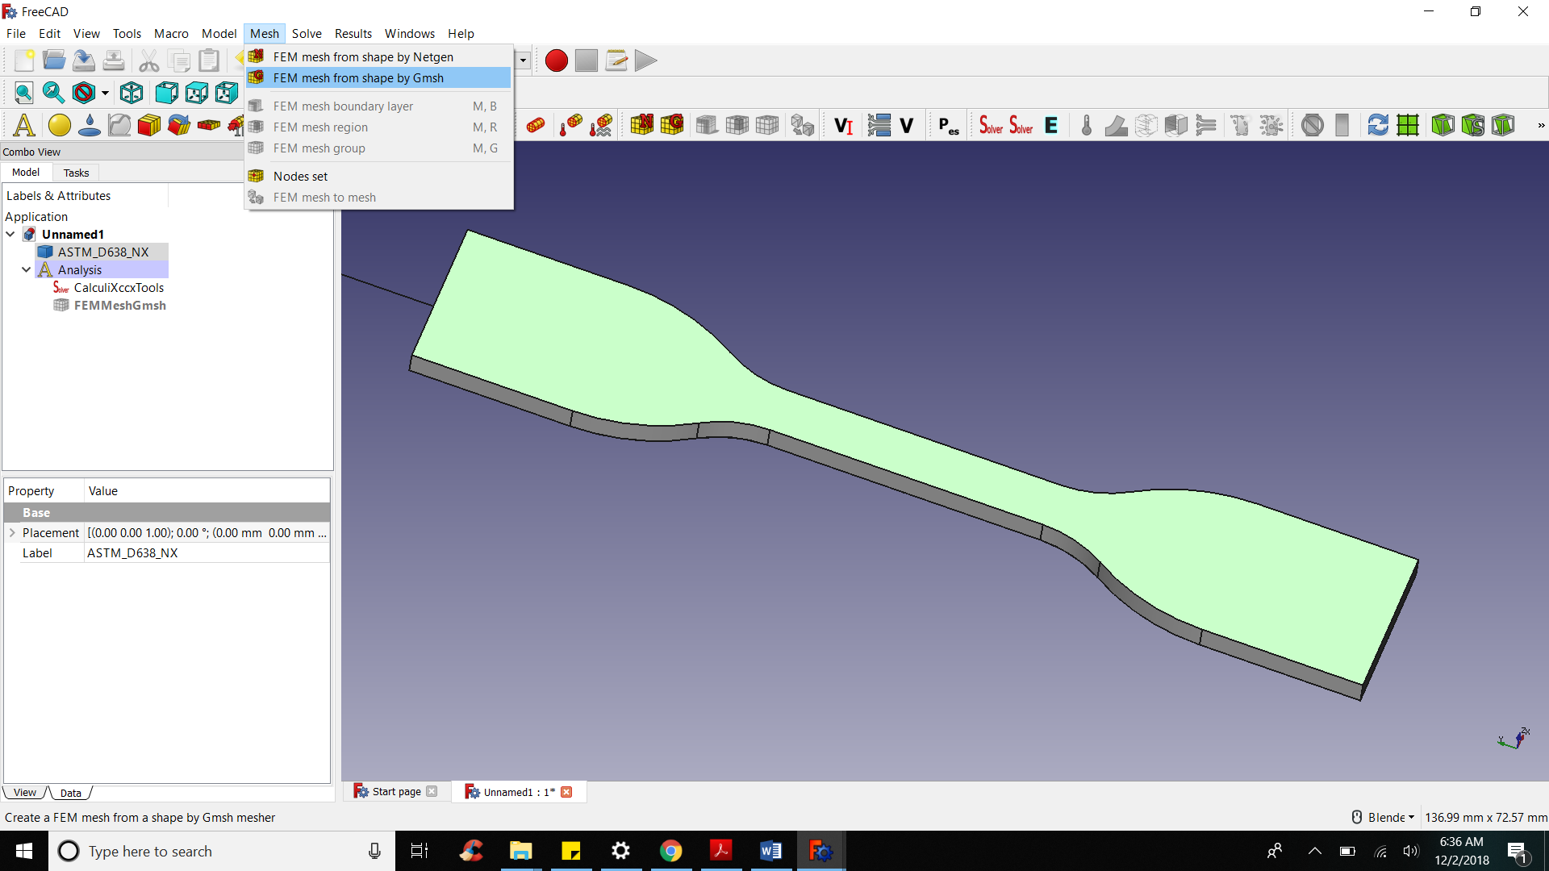Expand the Placement property row
1549x871 pixels.
coord(12,532)
